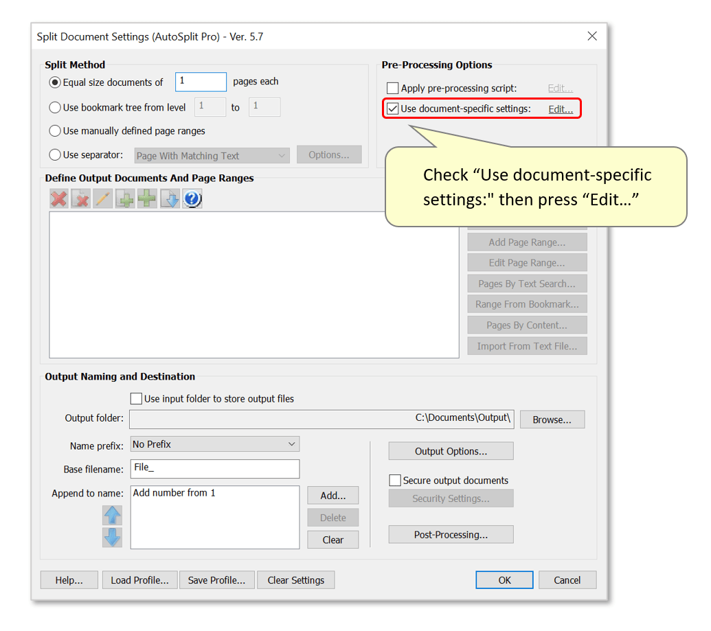The width and height of the screenshot is (711, 631).
Task: Choose Use manually defined page ranges
Action: 55,131
